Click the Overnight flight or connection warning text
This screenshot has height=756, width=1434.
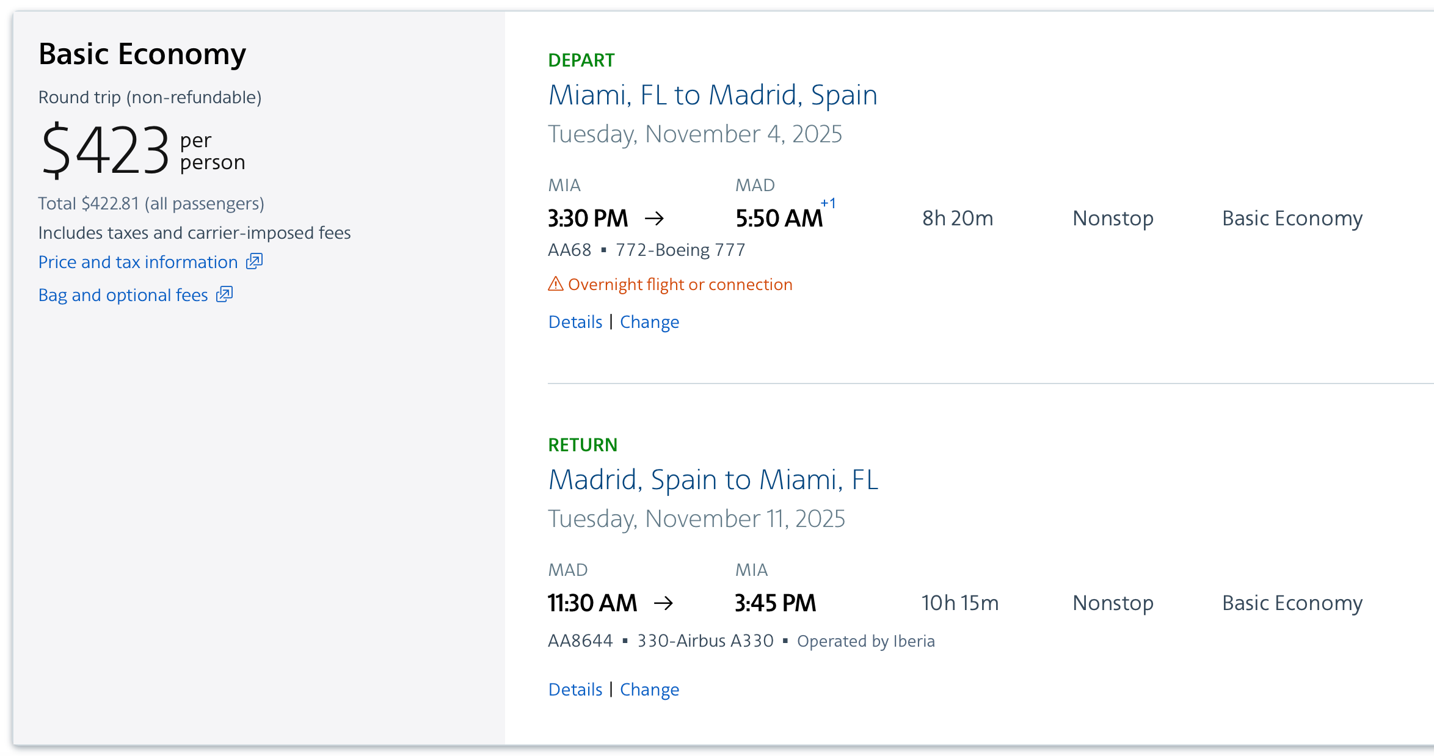tap(680, 285)
